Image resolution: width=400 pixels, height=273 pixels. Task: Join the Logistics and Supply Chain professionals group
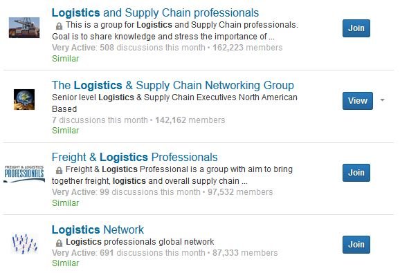tap(356, 28)
